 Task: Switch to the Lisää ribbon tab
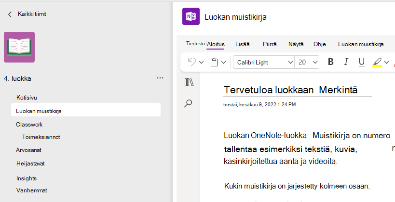[242, 44]
